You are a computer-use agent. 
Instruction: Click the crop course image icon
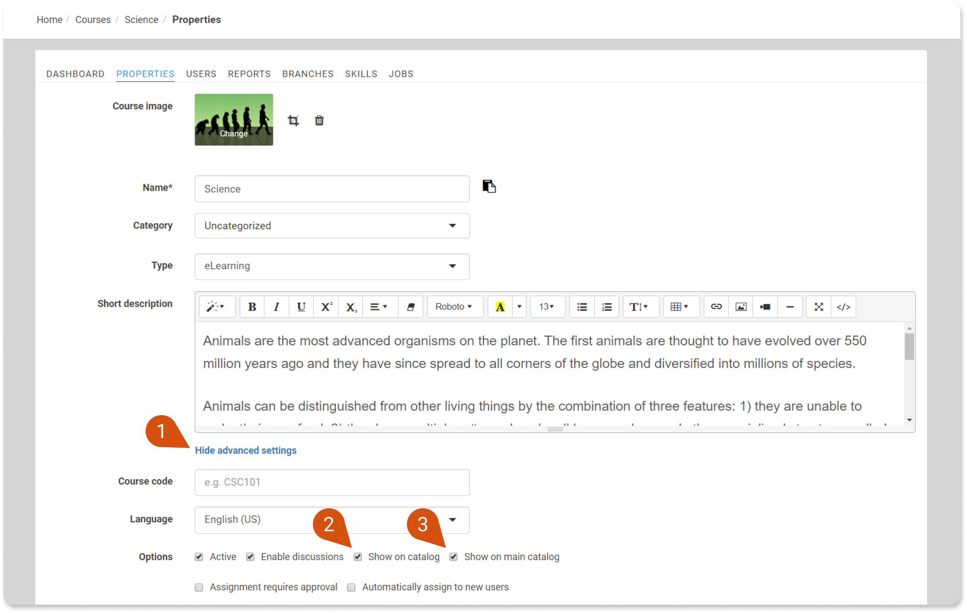293,121
